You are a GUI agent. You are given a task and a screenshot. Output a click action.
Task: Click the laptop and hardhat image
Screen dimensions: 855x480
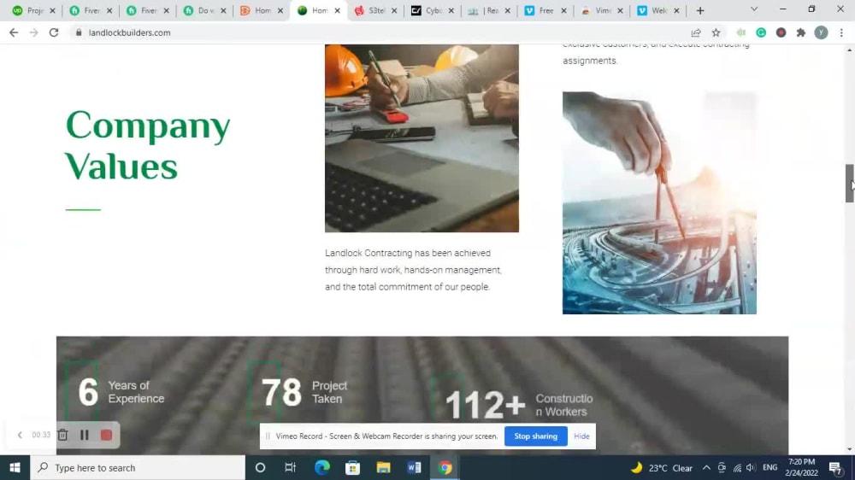422,138
